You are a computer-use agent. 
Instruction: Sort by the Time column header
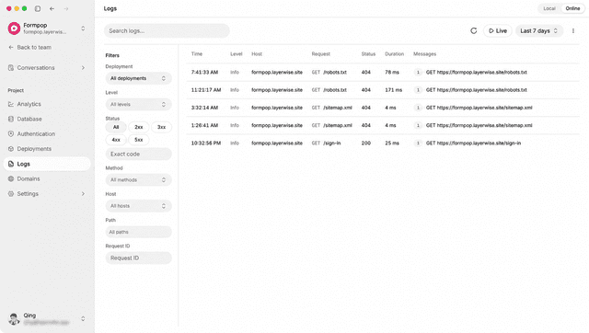pos(196,54)
